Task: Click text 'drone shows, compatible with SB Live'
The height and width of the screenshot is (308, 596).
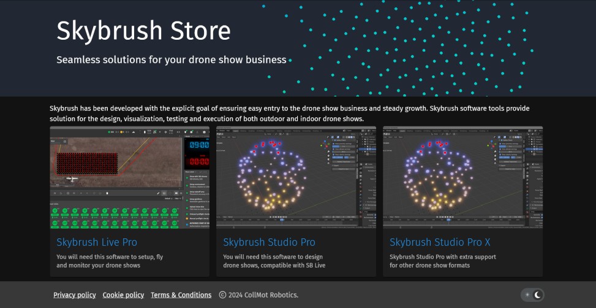Action: (274, 265)
